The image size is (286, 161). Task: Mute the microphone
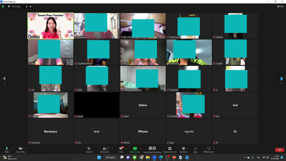tap(7, 150)
